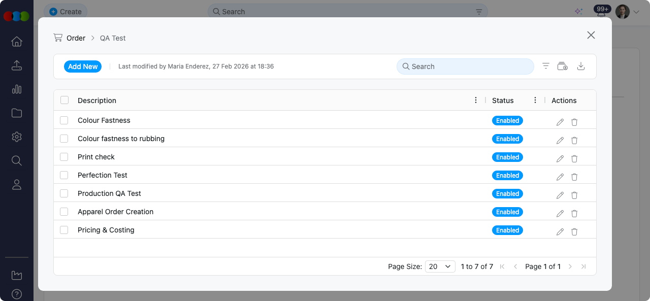
Task: Select the Upload icon in the sidebar
Action: (16, 65)
